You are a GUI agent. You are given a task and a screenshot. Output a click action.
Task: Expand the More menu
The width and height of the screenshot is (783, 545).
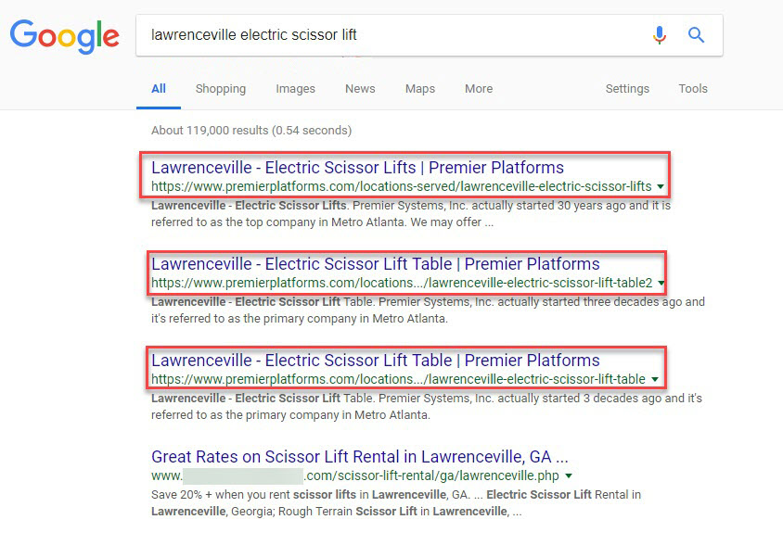pyautogui.click(x=479, y=89)
